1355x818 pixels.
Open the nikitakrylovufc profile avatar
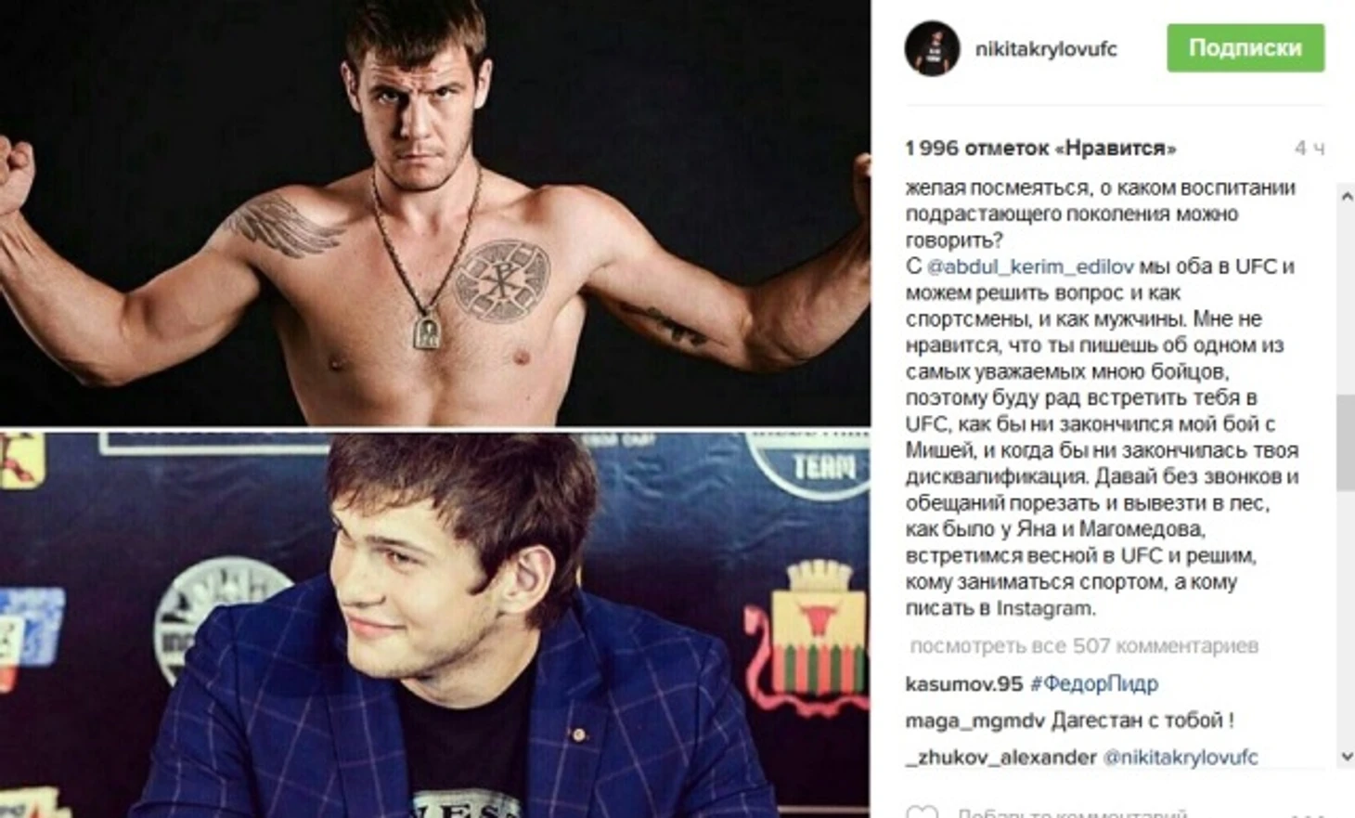(932, 48)
